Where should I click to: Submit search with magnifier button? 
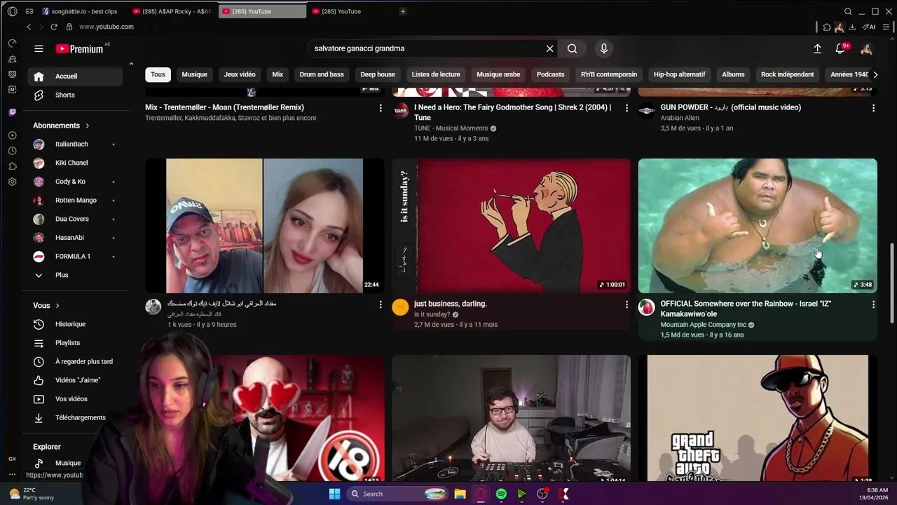pos(573,48)
